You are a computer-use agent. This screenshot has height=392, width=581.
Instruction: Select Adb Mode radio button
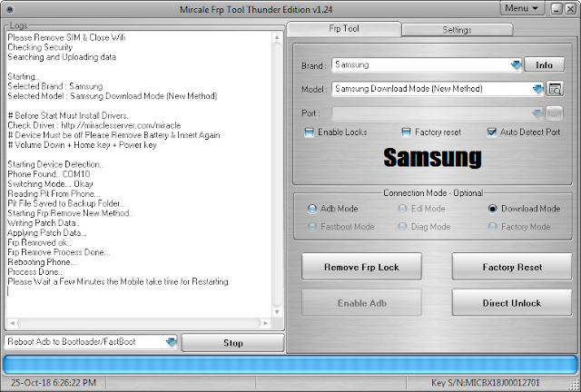click(x=312, y=209)
